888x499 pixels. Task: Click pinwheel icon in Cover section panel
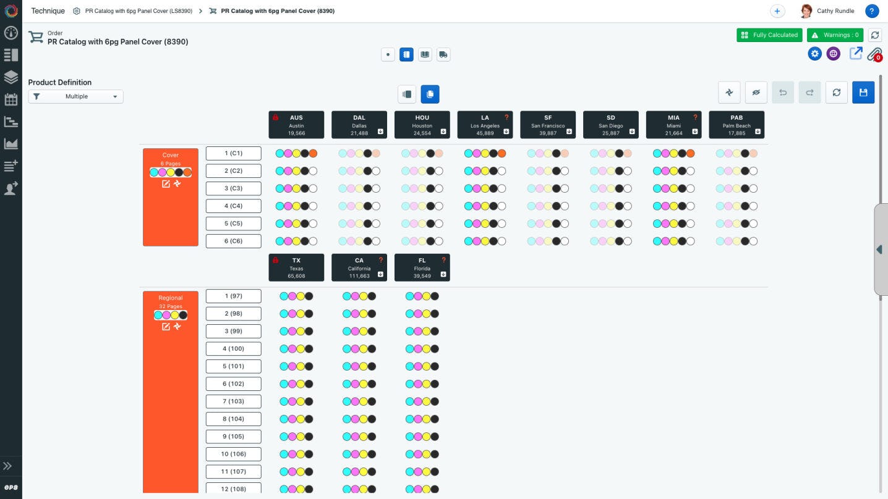tap(177, 184)
